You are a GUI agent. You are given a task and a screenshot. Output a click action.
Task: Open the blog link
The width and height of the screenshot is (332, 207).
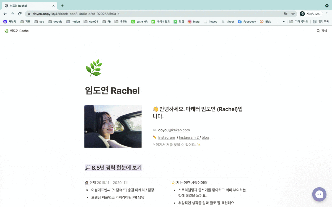click(205, 137)
